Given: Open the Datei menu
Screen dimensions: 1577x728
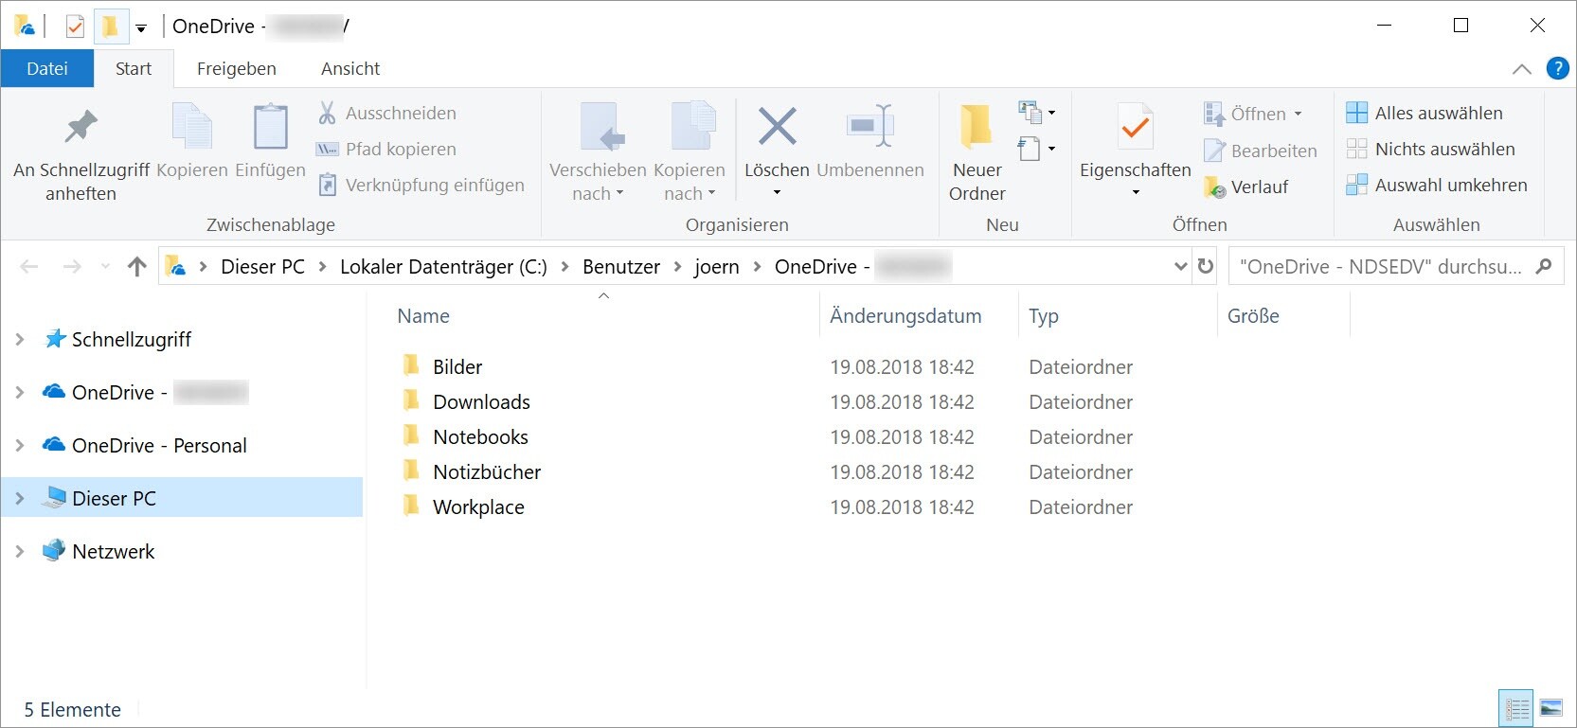Looking at the screenshot, I should click(x=47, y=68).
